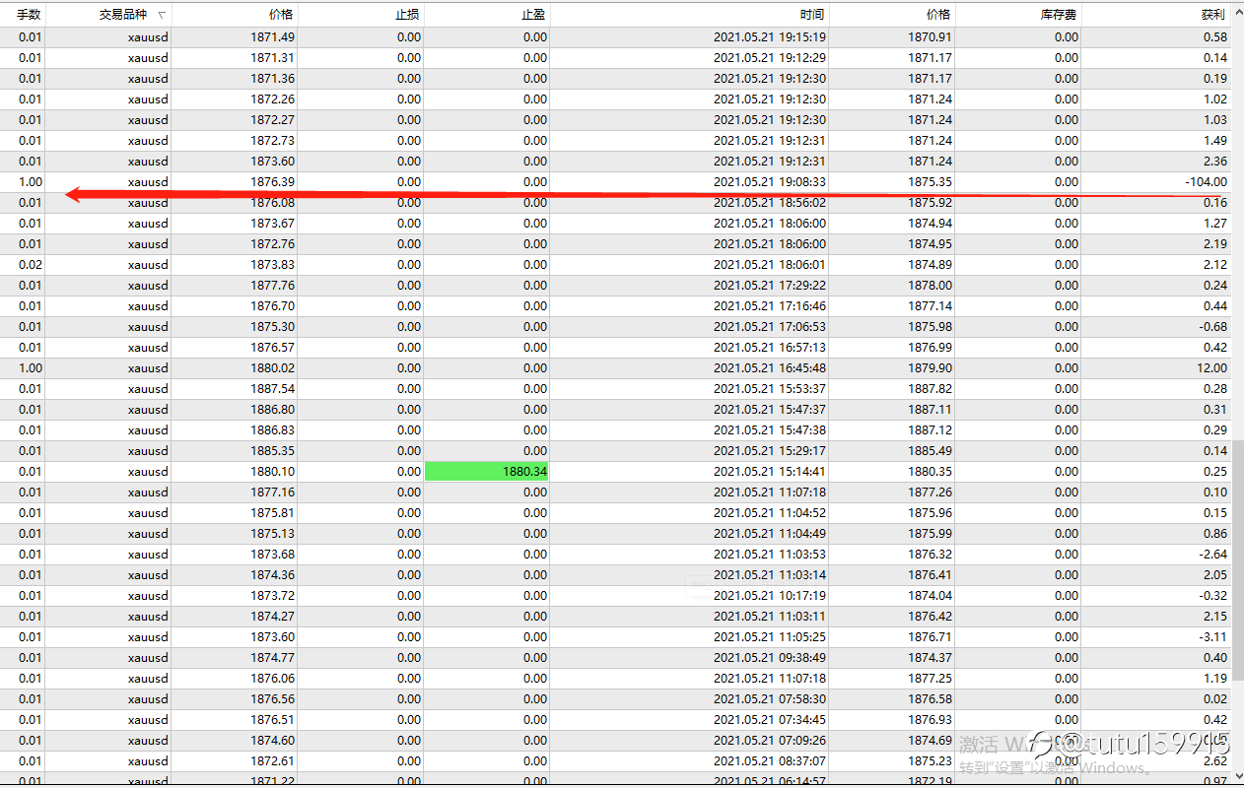Viewport: 1244px width, 788px height.
Task: Select the open price 1880.10
Action: pos(273,472)
